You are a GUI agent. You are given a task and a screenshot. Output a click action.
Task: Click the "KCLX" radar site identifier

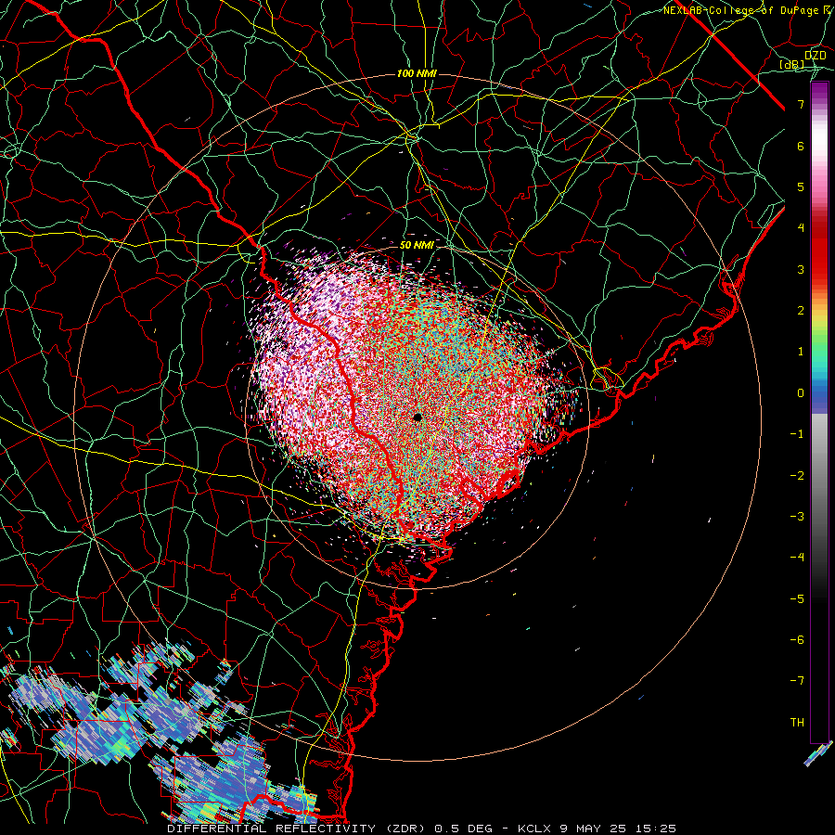click(x=534, y=829)
